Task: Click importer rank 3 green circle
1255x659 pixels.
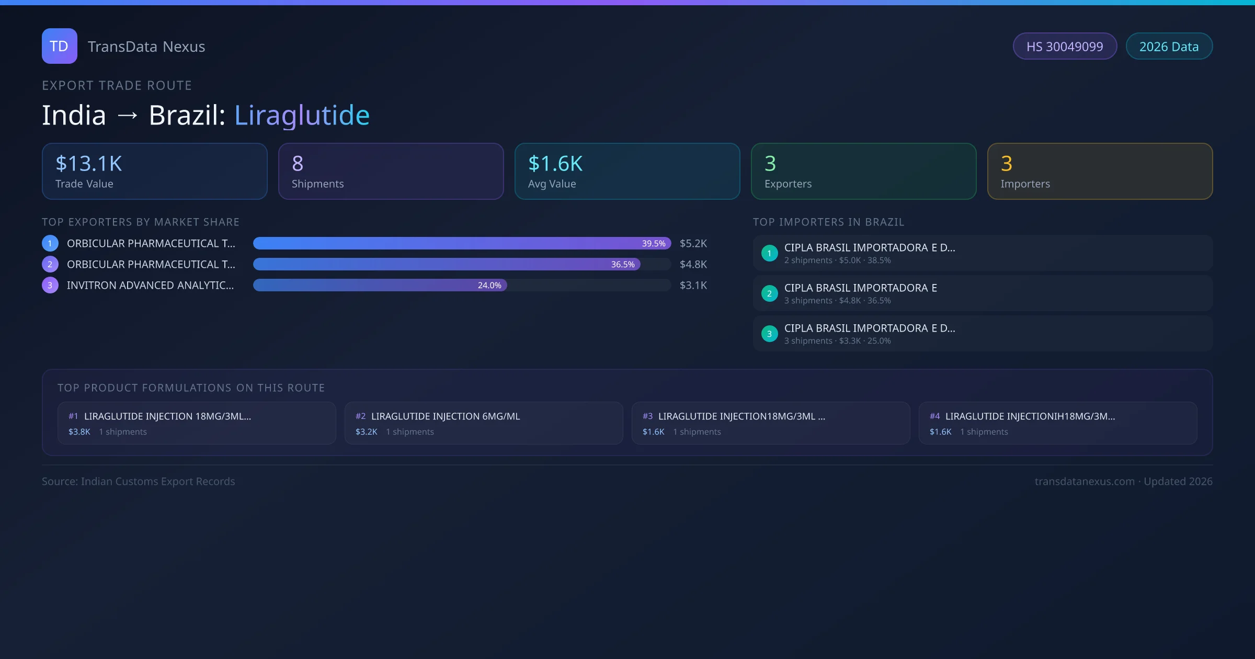Action: coord(769,334)
